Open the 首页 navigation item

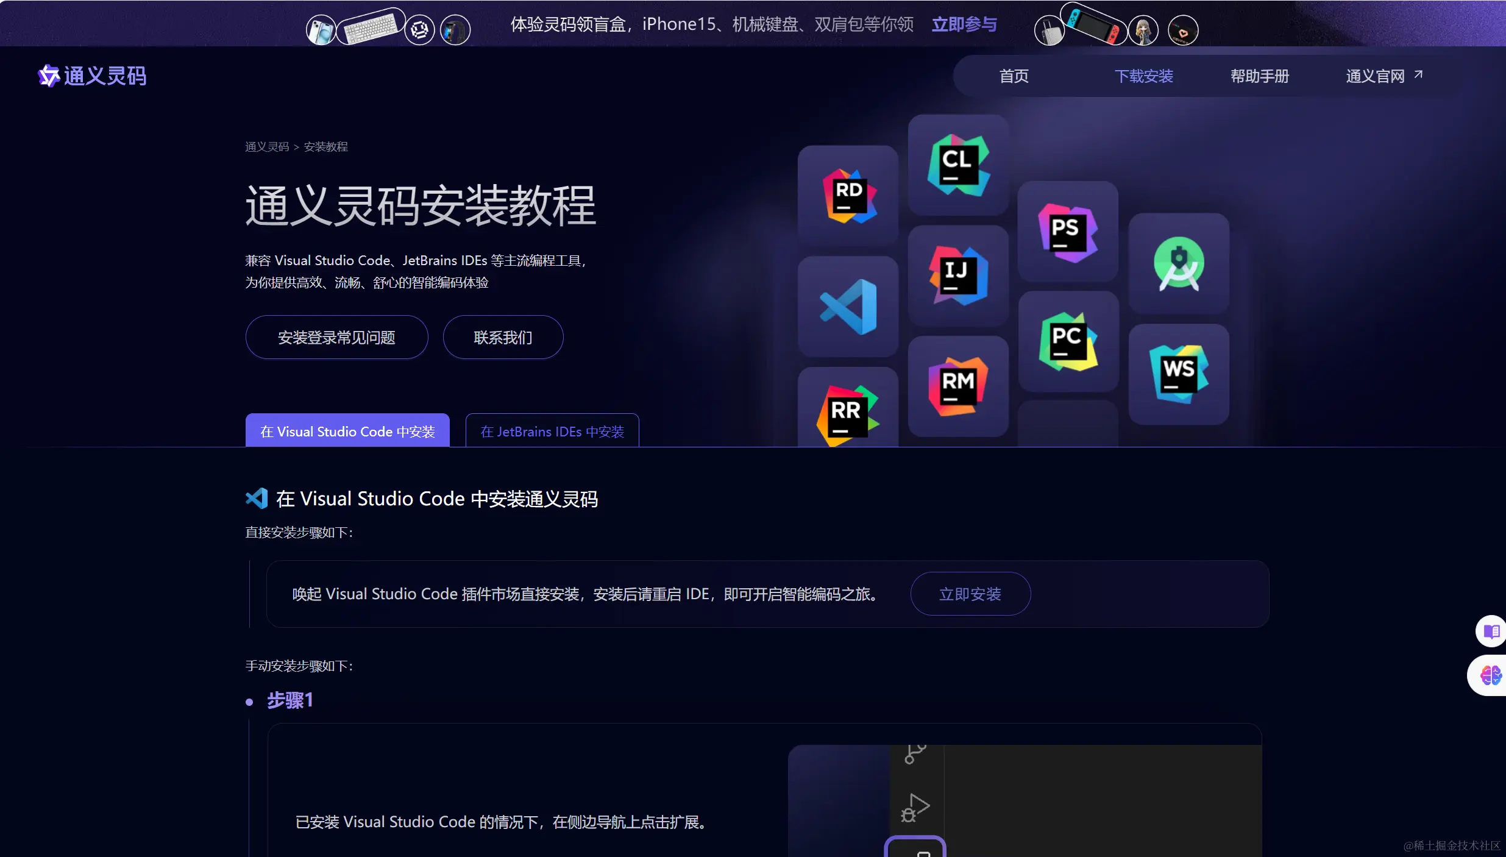point(1014,76)
